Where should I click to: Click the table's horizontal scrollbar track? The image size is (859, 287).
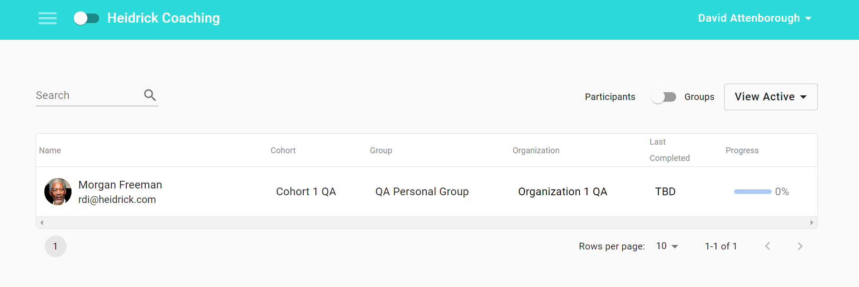426,222
